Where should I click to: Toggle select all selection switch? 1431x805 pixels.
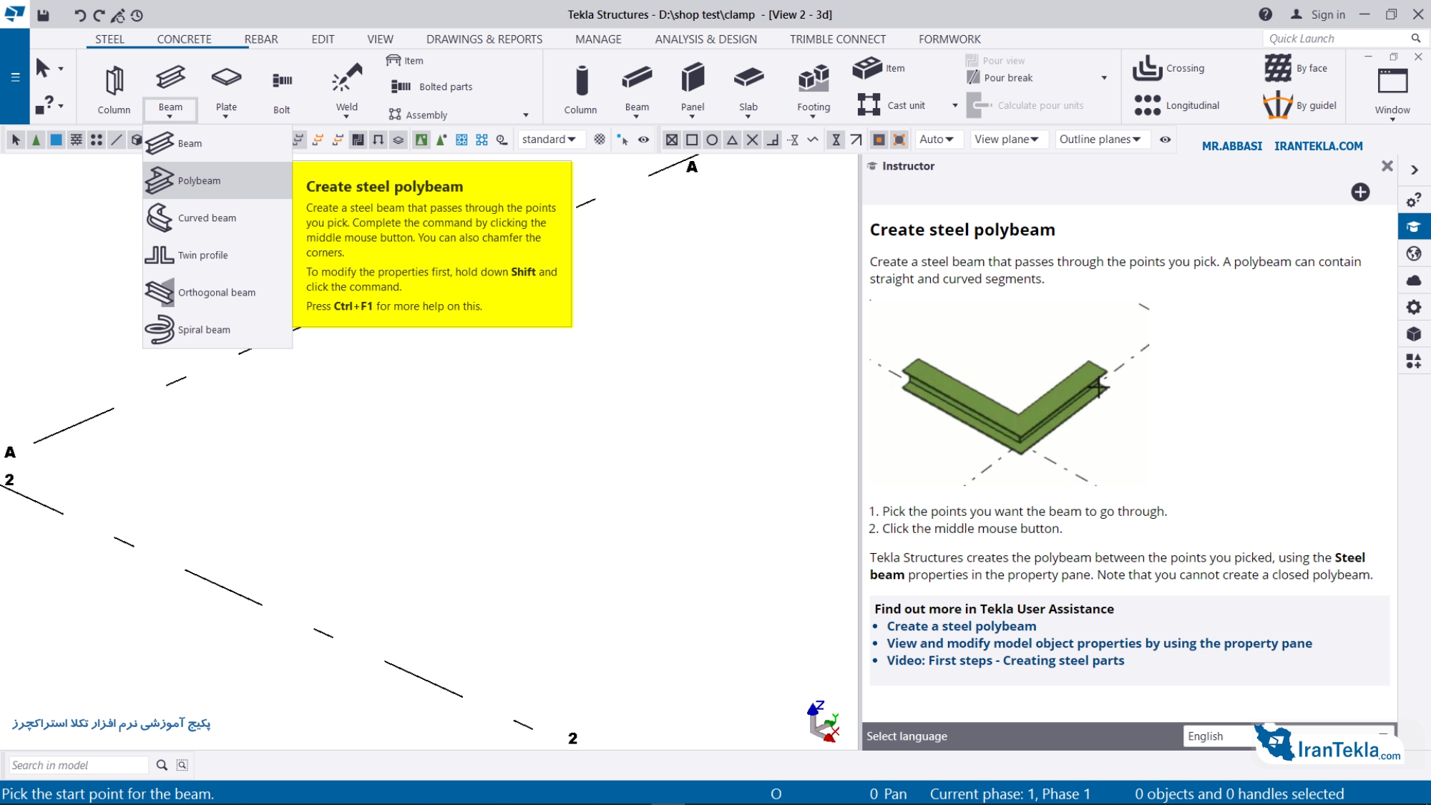[x=16, y=140]
